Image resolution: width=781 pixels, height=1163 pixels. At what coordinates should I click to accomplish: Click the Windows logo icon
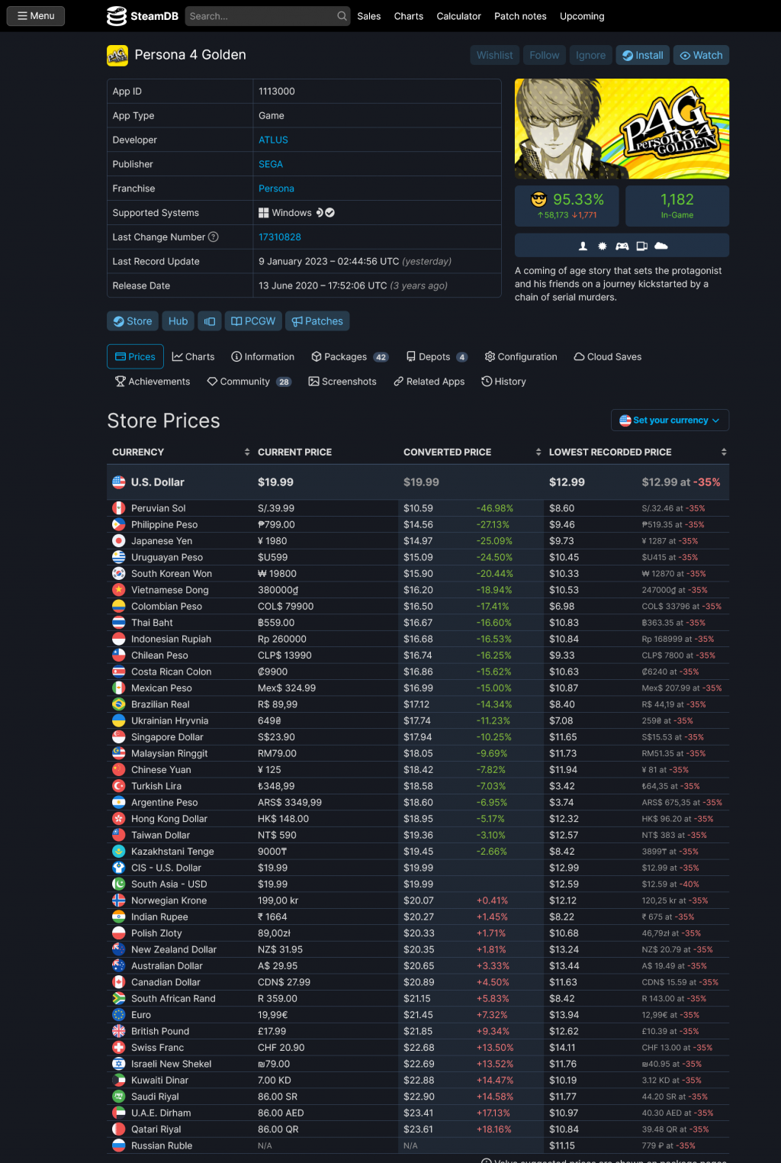coord(263,213)
